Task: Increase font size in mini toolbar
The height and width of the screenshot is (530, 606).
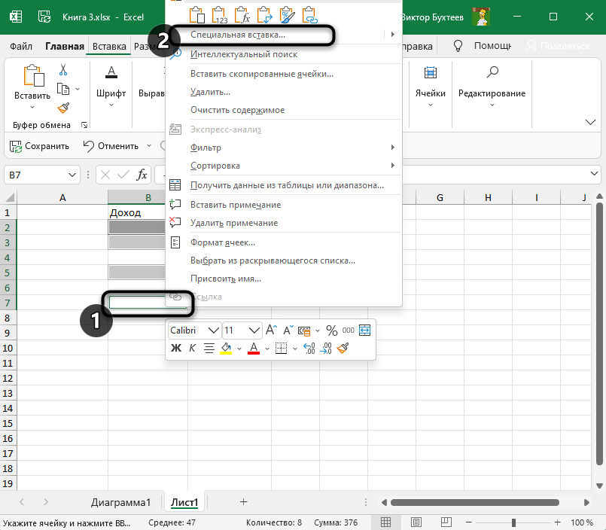Action: coord(272,330)
